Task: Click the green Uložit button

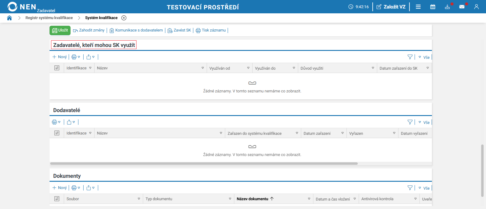Action: [x=60, y=30]
